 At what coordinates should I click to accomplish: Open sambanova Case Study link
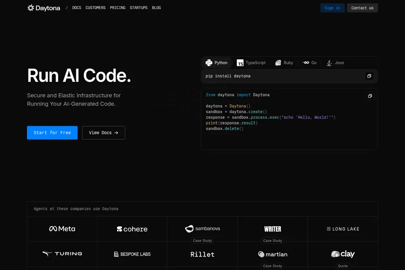pyautogui.click(x=202, y=240)
